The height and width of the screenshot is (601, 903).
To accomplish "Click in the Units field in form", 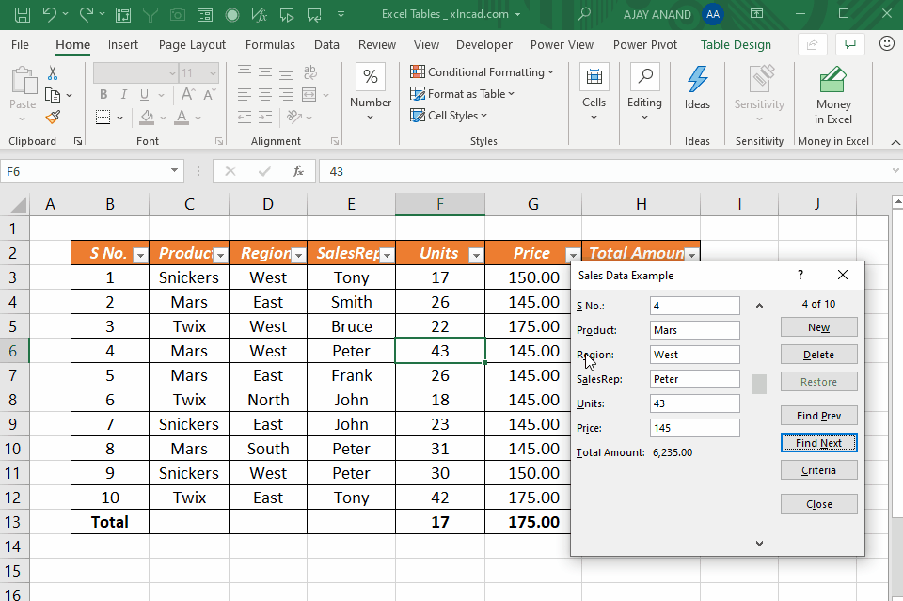I will [695, 403].
